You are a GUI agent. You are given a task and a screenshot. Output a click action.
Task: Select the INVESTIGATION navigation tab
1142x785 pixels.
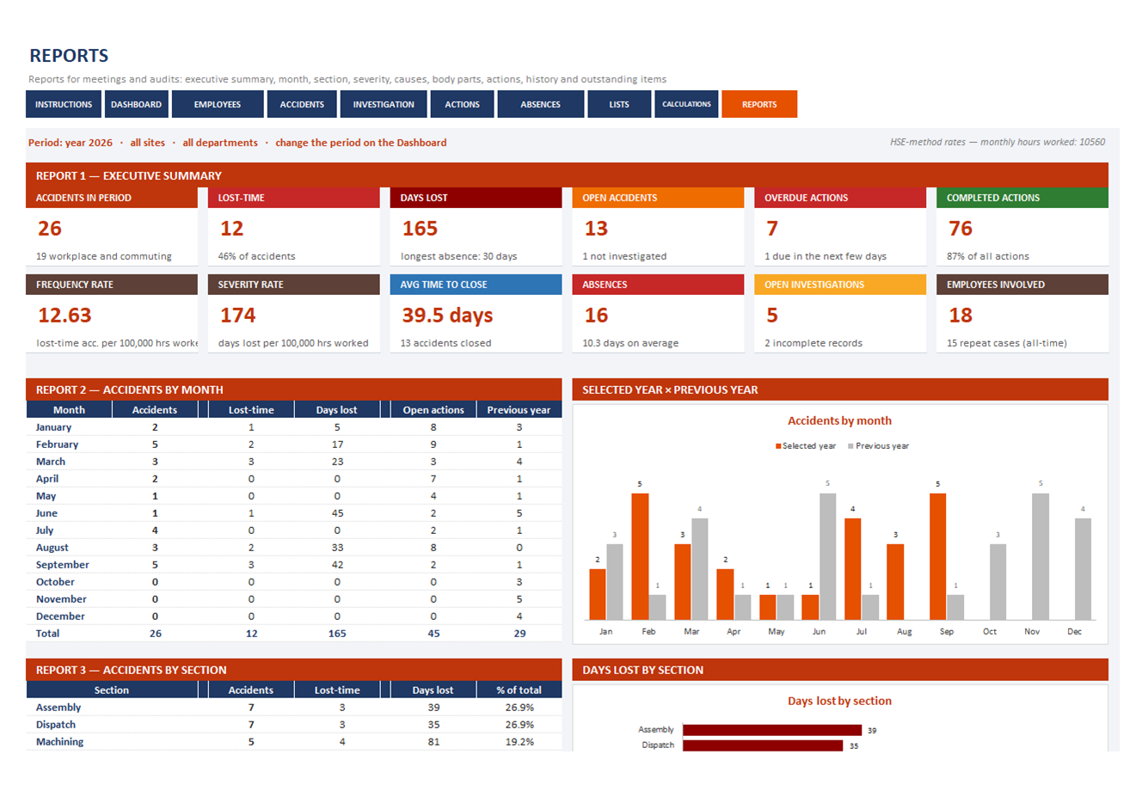point(384,104)
